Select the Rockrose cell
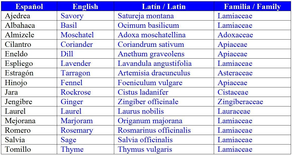292x155 pixels. pyautogui.click(x=86, y=92)
